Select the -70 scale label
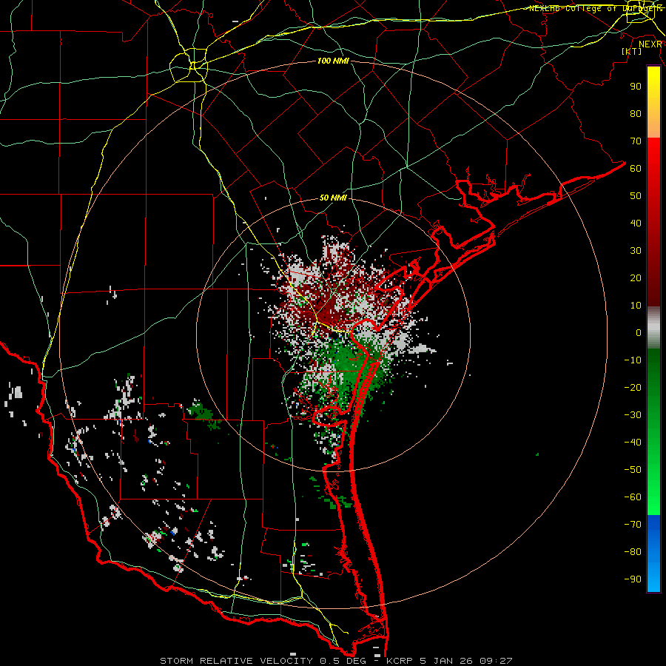Image resolution: width=666 pixels, height=666 pixels. [633, 525]
